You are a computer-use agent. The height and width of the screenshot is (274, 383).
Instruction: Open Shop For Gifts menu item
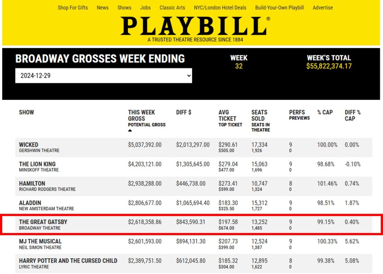73,8
